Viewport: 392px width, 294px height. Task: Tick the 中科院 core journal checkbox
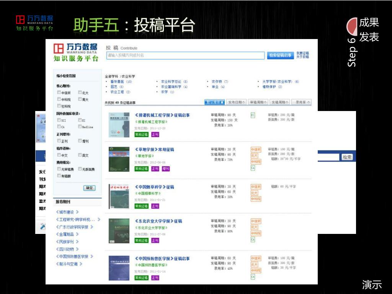tap(59, 99)
